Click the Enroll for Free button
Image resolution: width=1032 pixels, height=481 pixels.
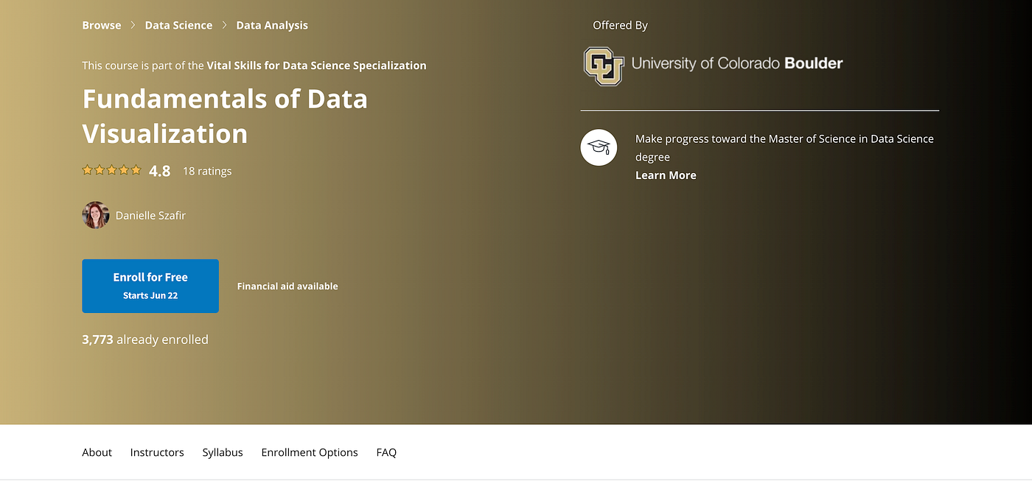tap(150, 286)
